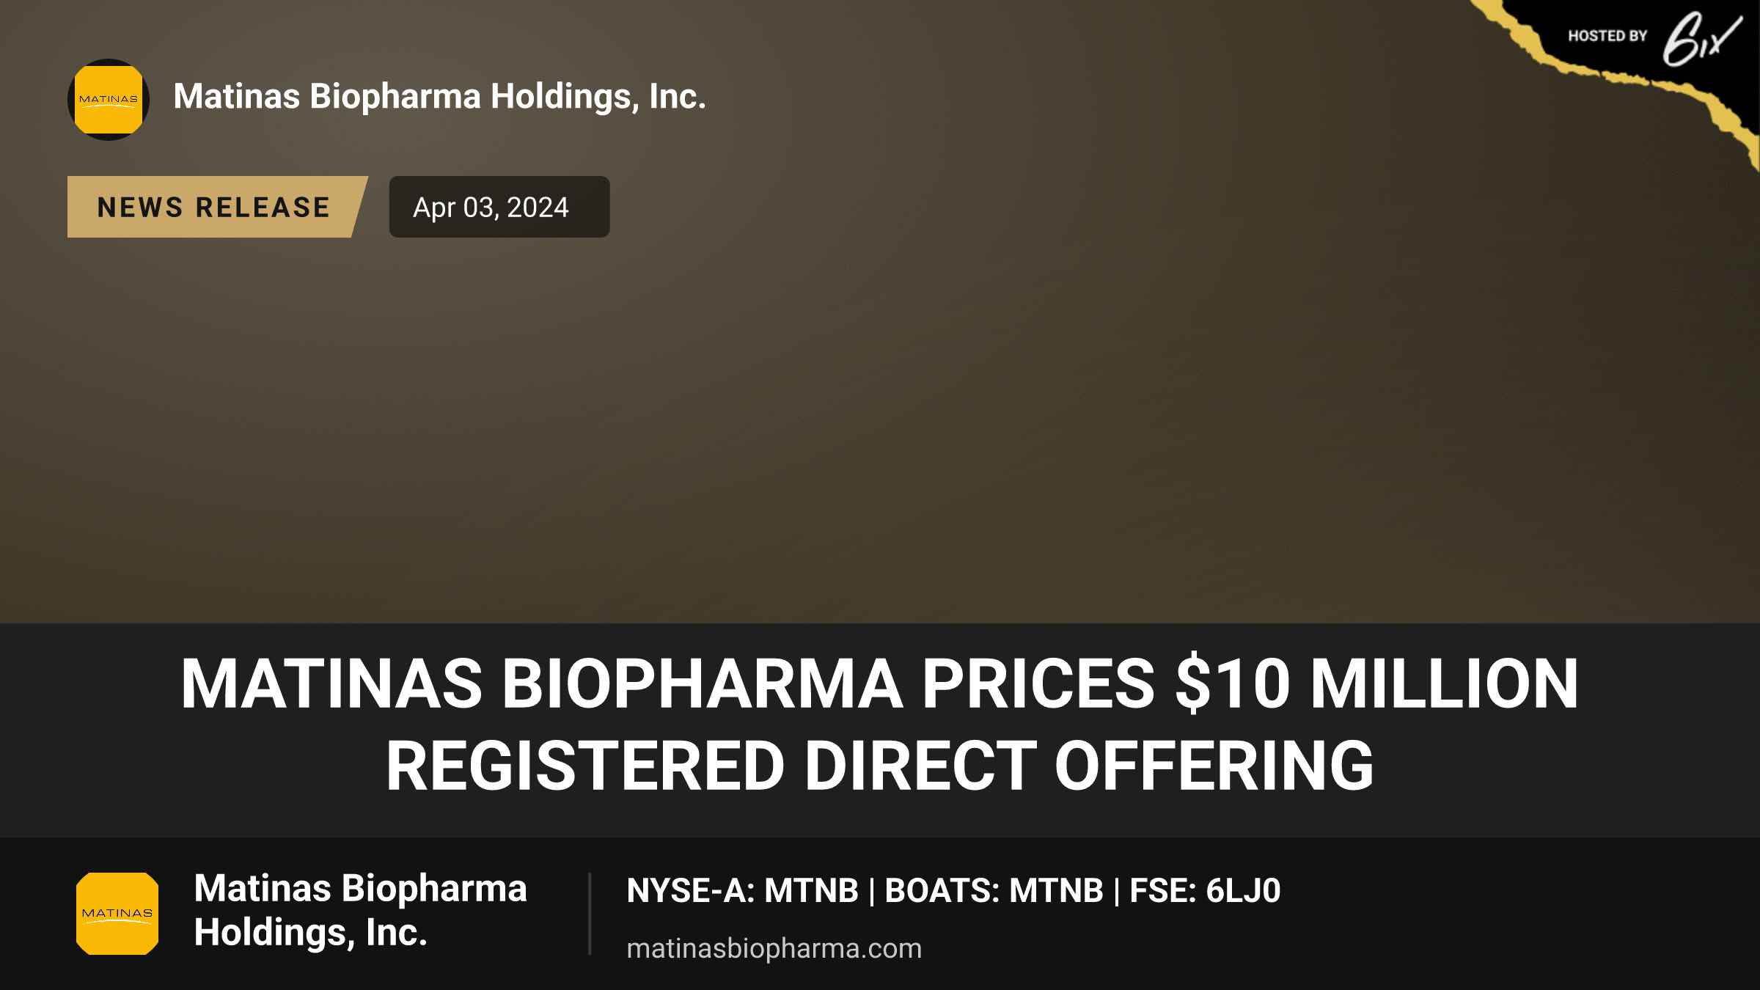Open the matinasbiopharma.com link
Image resolution: width=1760 pixels, height=990 pixels.
(774, 948)
